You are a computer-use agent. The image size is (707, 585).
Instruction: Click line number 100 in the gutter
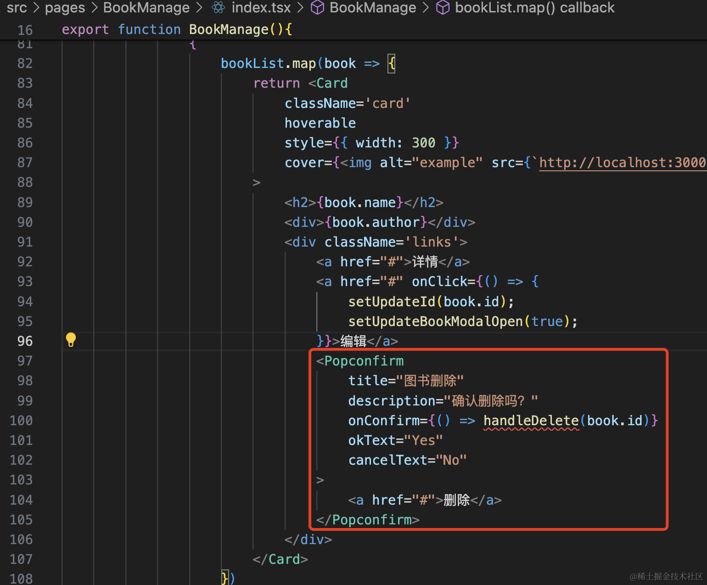point(22,421)
